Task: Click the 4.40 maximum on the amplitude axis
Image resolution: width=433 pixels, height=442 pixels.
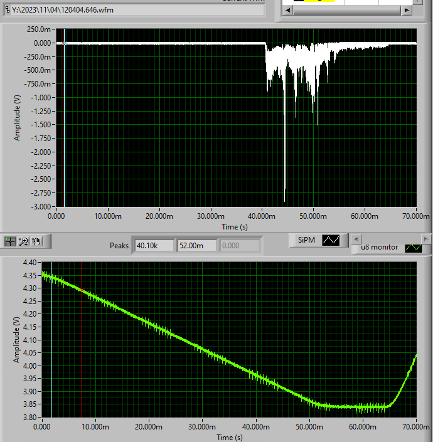Action: 30,263
